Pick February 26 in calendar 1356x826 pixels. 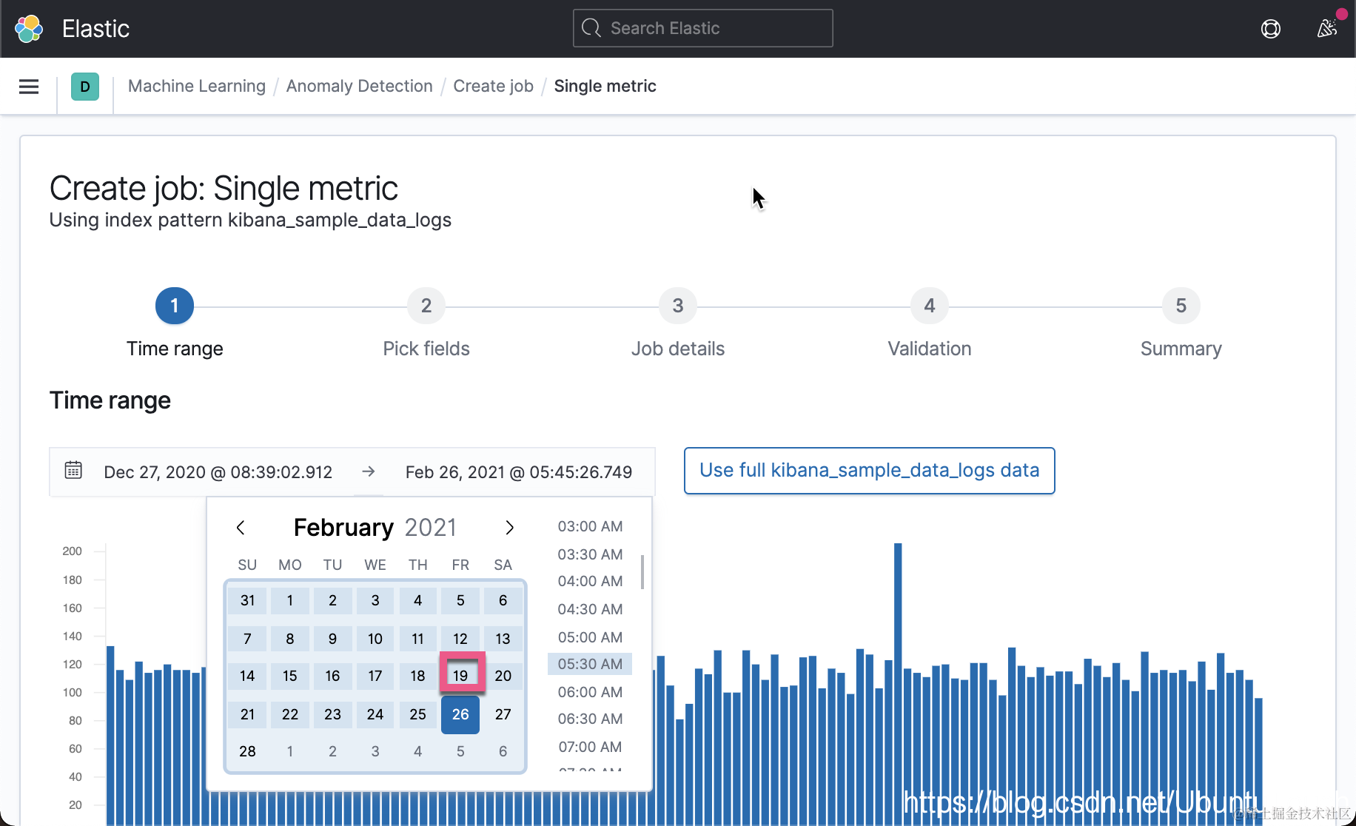[x=460, y=714]
